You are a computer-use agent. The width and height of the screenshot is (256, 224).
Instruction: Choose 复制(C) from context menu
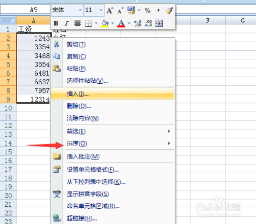tap(113, 56)
